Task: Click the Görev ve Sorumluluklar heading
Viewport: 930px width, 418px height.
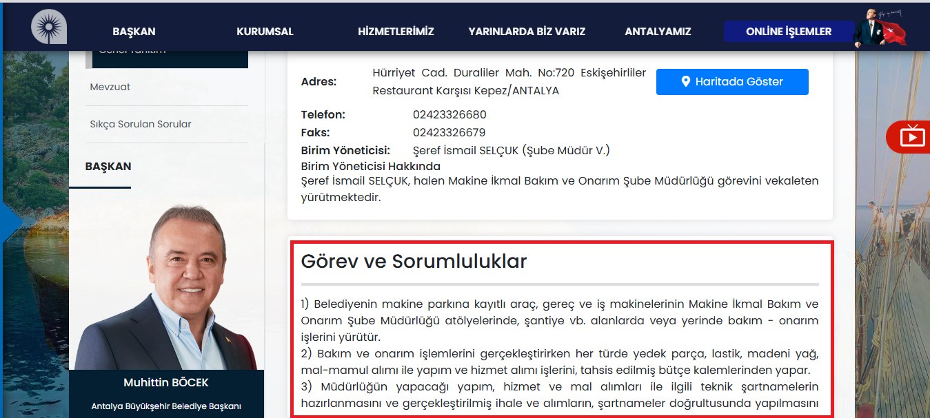Action: 414,262
